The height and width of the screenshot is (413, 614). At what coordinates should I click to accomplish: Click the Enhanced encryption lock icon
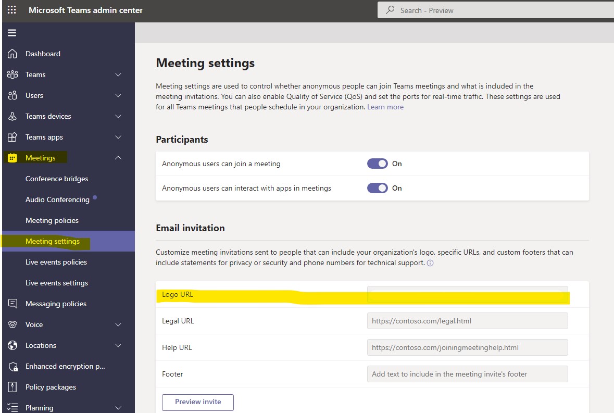click(x=13, y=367)
